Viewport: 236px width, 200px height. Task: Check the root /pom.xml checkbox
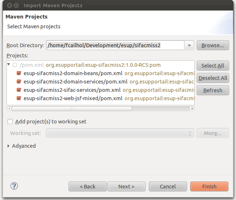[x=15, y=65]
